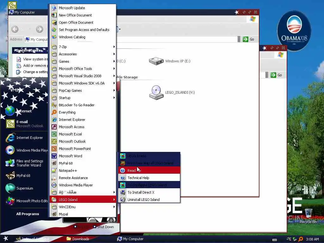Open the Recycle Bin on desktop
This screenshot has width=324, height=243.
tap(308, 216)
